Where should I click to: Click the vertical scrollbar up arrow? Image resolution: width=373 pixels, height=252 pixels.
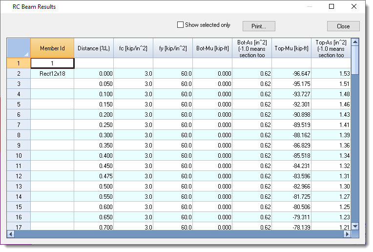355,42
